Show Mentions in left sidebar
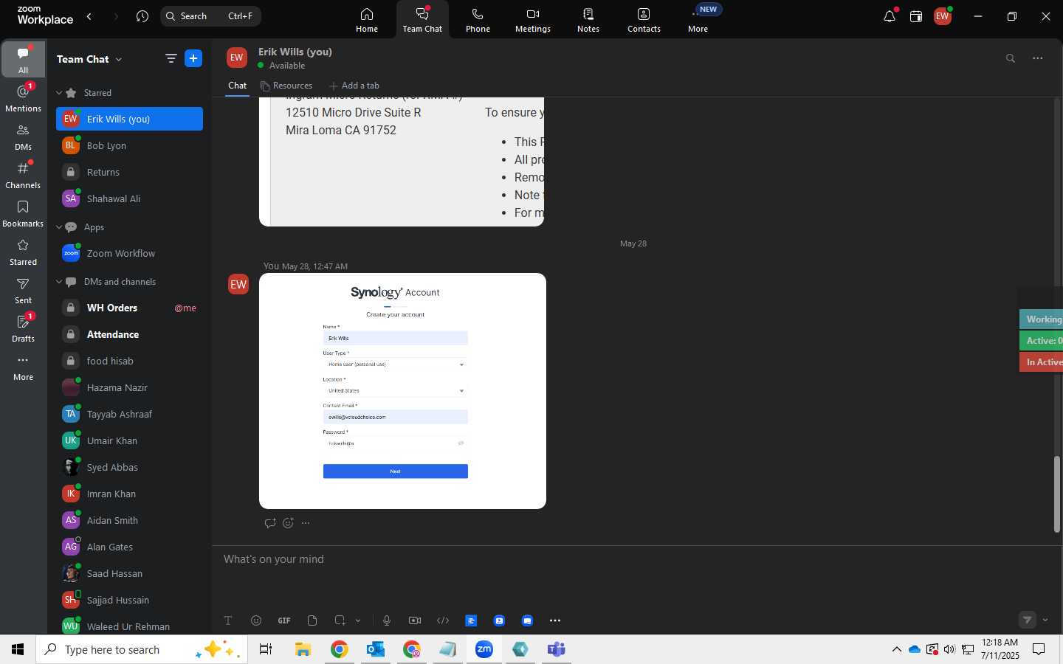The height and width of the screenshot is (664, 1063). pyautogui.click(x=23, y=98)
